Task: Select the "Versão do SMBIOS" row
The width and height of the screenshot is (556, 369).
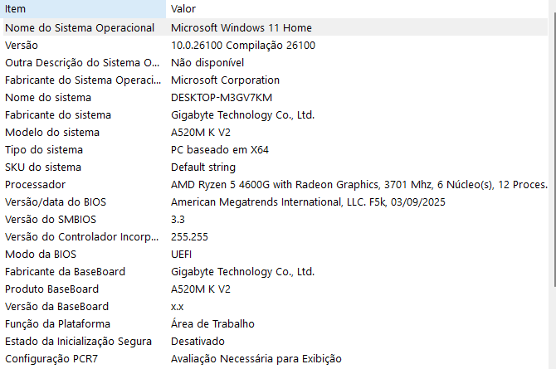Action: [51, 220]
